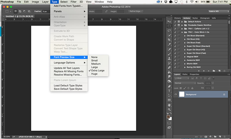Toggle check mark for Magical B&W action
Image resolution: width=231 pixels, height=139 pixels.
tap(175, 57)
